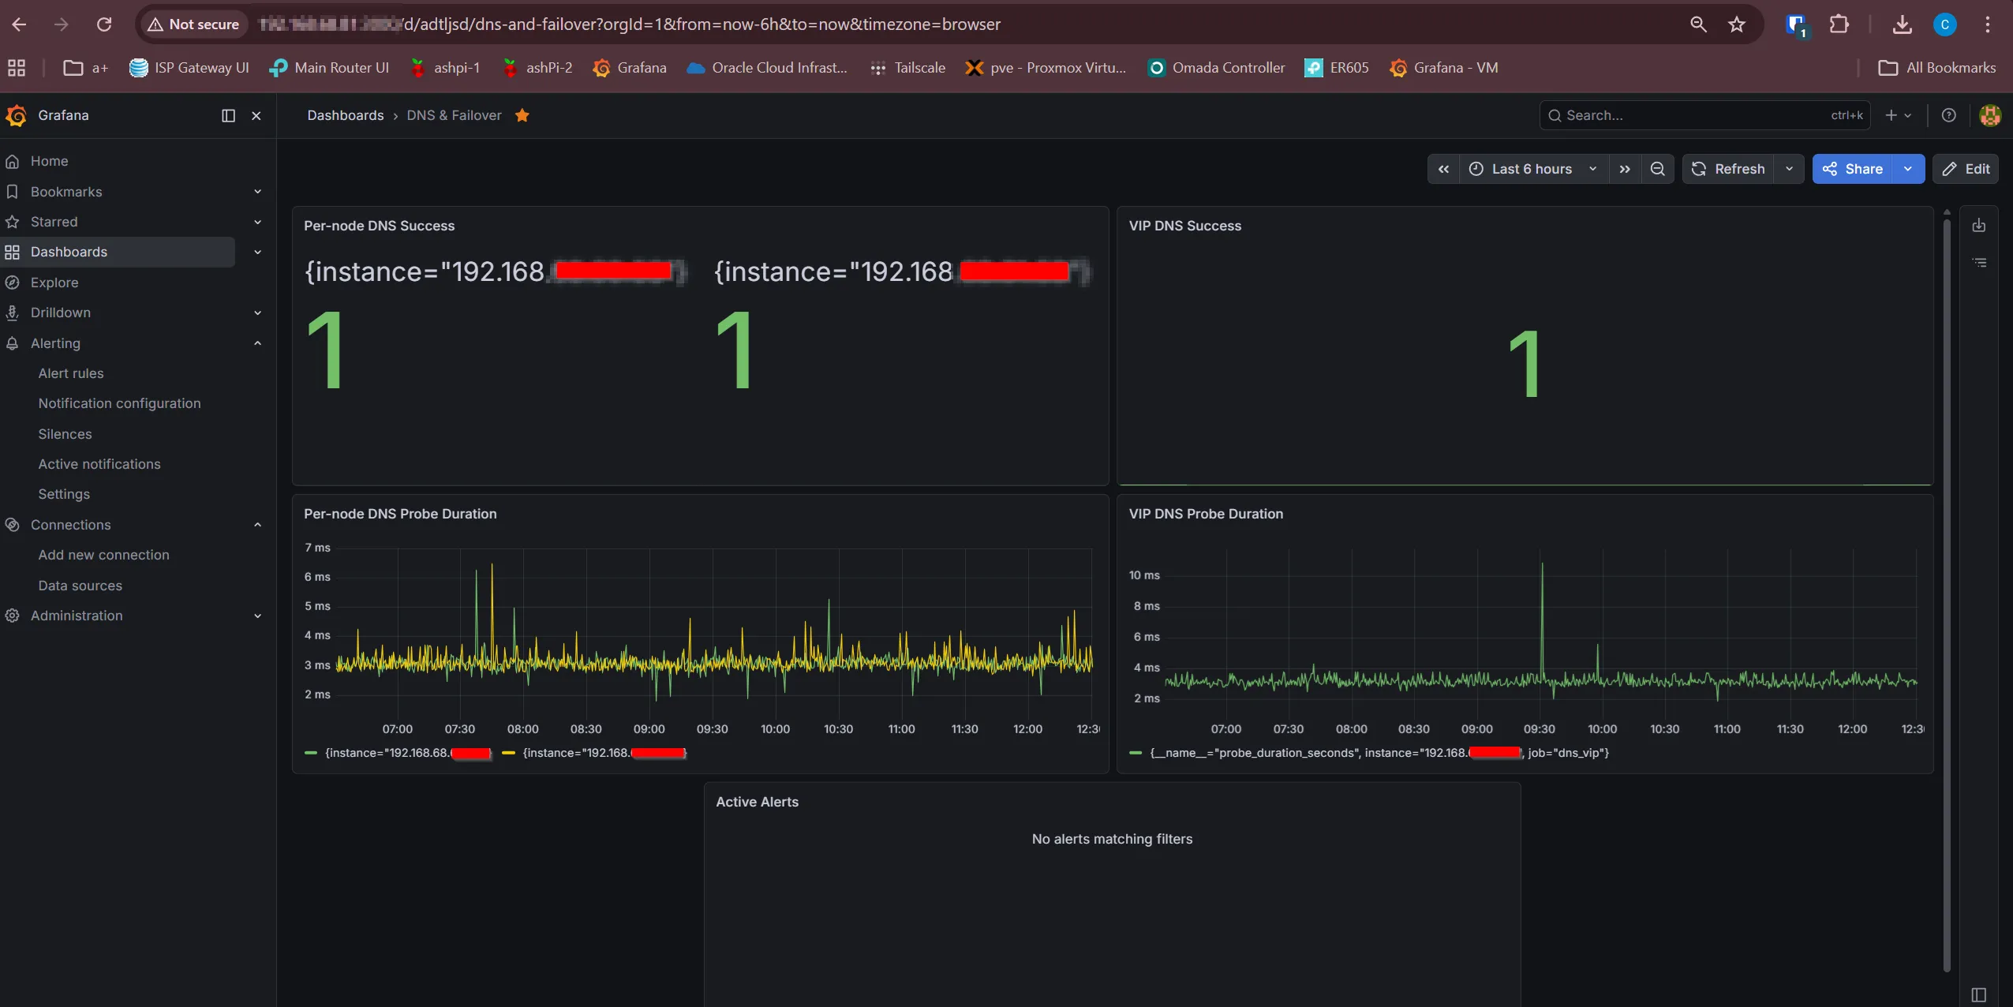Toggle the yellow instance series in legend
Viewport: 2013px width, 1007px height.
pyautogui.click(x=594, y=753)
